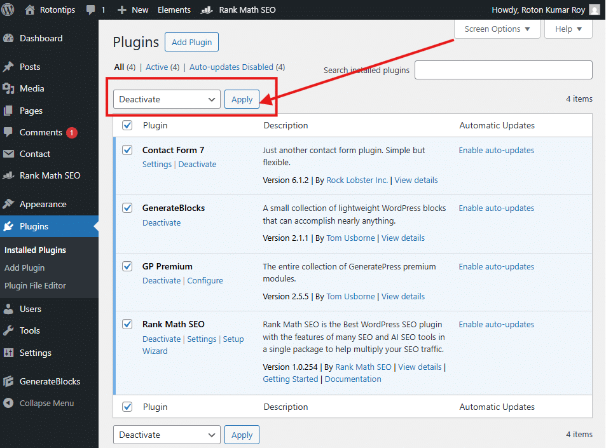This screenshot has width=606, height=448.
Task: Open Plugin File Editor submenu item
Action: [x=35, y=286]
